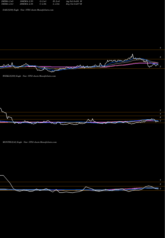Click price label 2 on monthly chart
Screen dimensions: 165x238
(160, 189)
